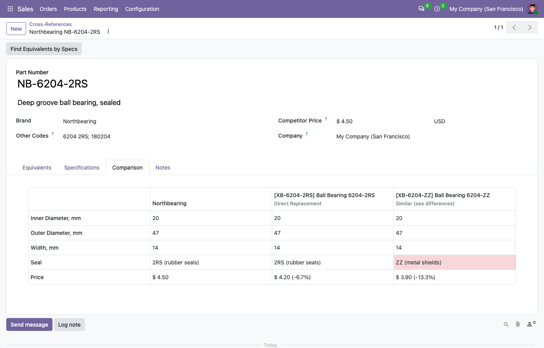Click Find Equivalents by Specs
The height and width of the screenshot is (348, 544).
(44, 49)
